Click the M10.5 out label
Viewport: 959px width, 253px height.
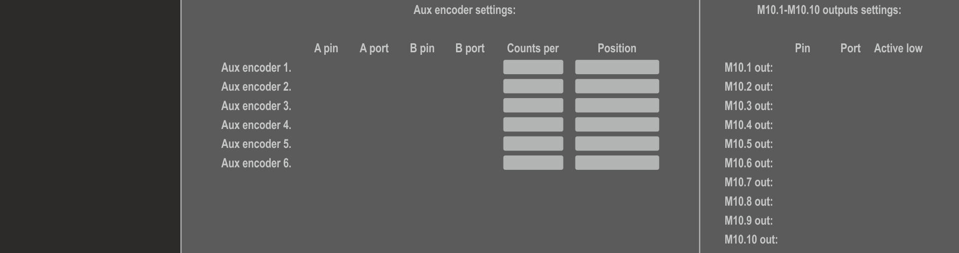click(748, 144)
